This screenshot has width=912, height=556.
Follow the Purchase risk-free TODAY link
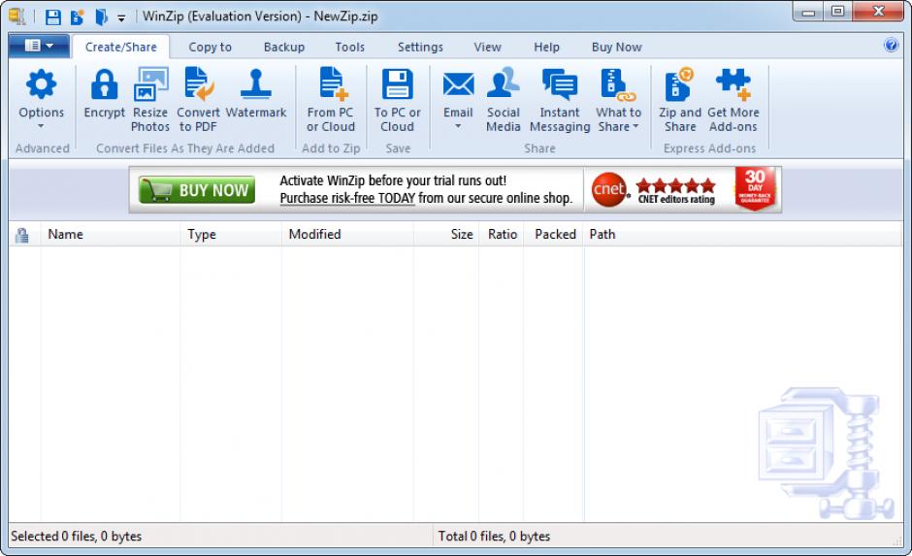[347, 198]
